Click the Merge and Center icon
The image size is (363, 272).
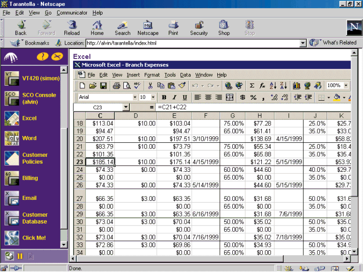click(229, 97)
